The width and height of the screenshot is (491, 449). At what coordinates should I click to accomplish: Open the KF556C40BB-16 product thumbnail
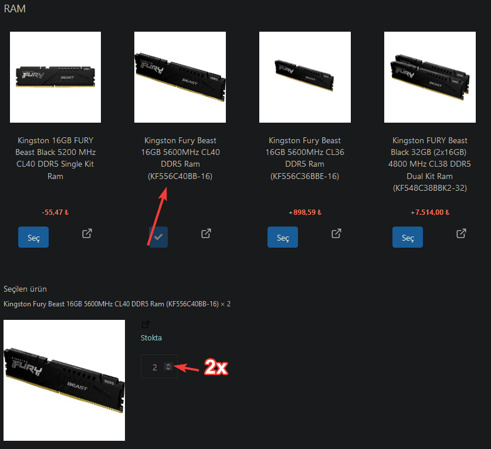pyautogui.click(x=180, y=77)
